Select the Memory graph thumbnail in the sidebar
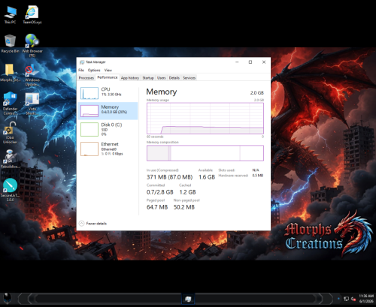The image size is (376, 307). point(89,111)
